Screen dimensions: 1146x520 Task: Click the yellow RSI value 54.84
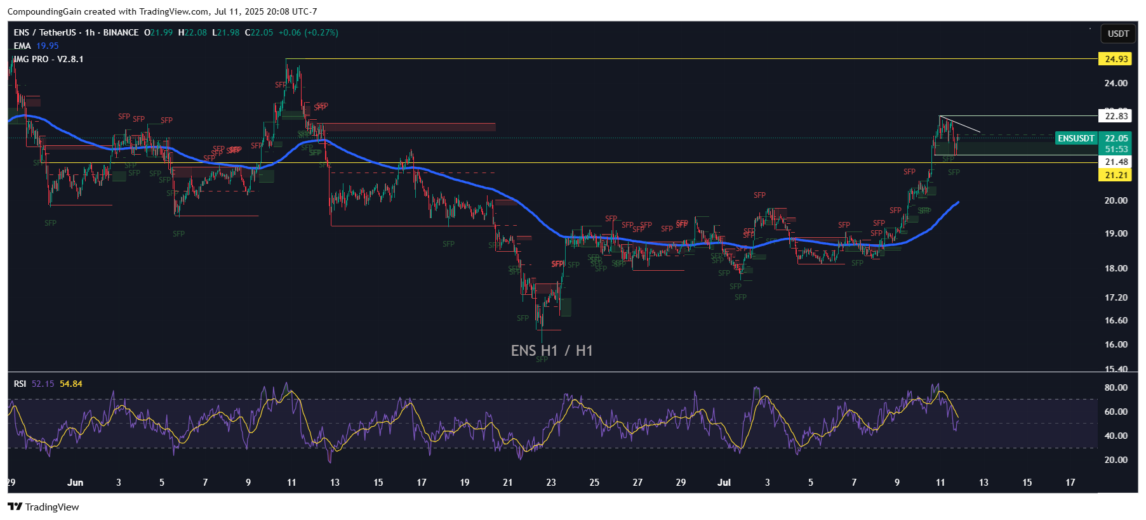click(71, 384)
